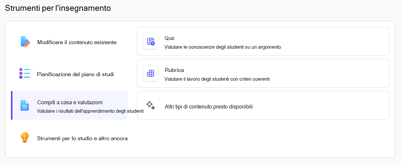Open the Rubrica card
The image size is (401, 165).
point(263,74)
